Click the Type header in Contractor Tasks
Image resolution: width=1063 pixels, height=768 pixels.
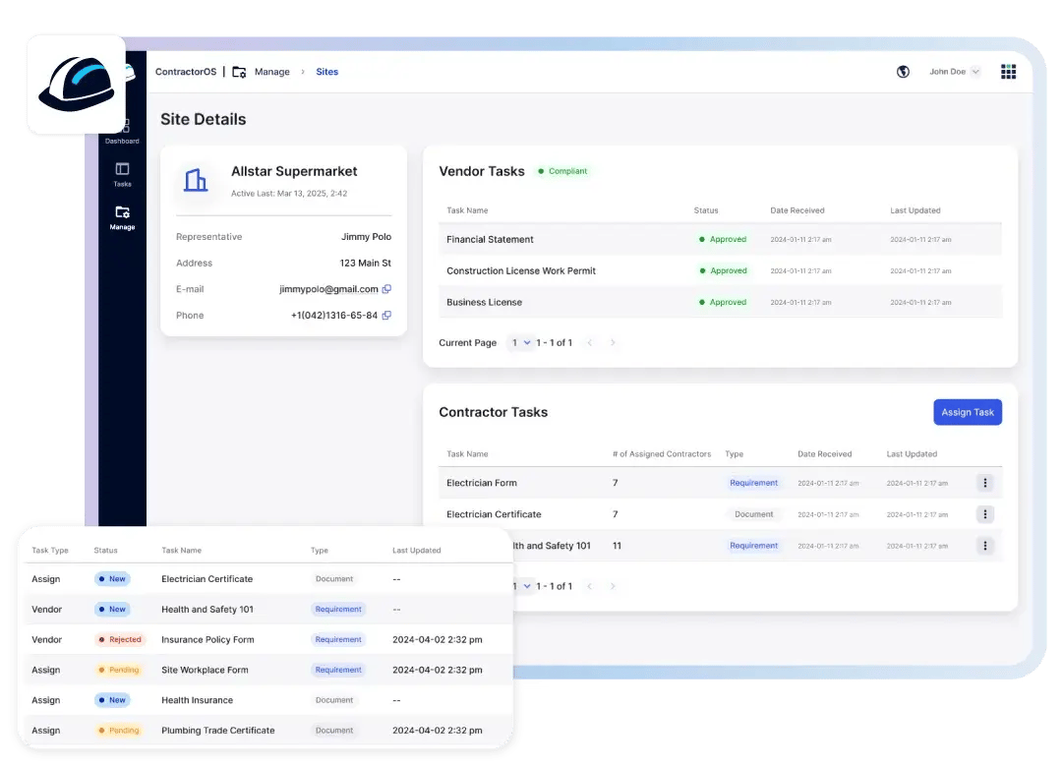tap(735, 454)
